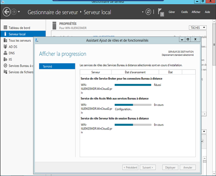Click the back navigation arrow

(x=7, y=12)
